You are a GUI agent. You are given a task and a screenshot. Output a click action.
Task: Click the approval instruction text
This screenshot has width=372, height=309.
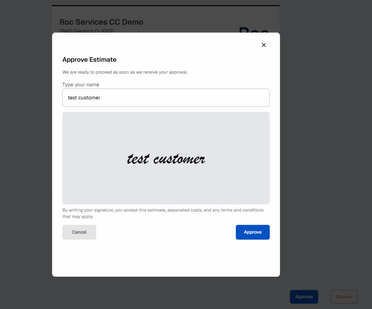point(125,72)
